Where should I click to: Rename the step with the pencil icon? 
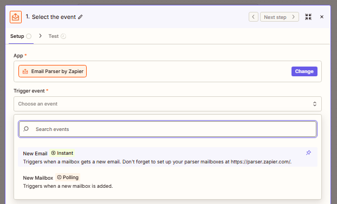click(80, 17)
